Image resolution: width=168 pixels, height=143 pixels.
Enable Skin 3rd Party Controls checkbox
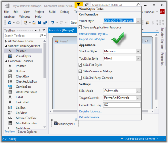(x=80, y=78)
